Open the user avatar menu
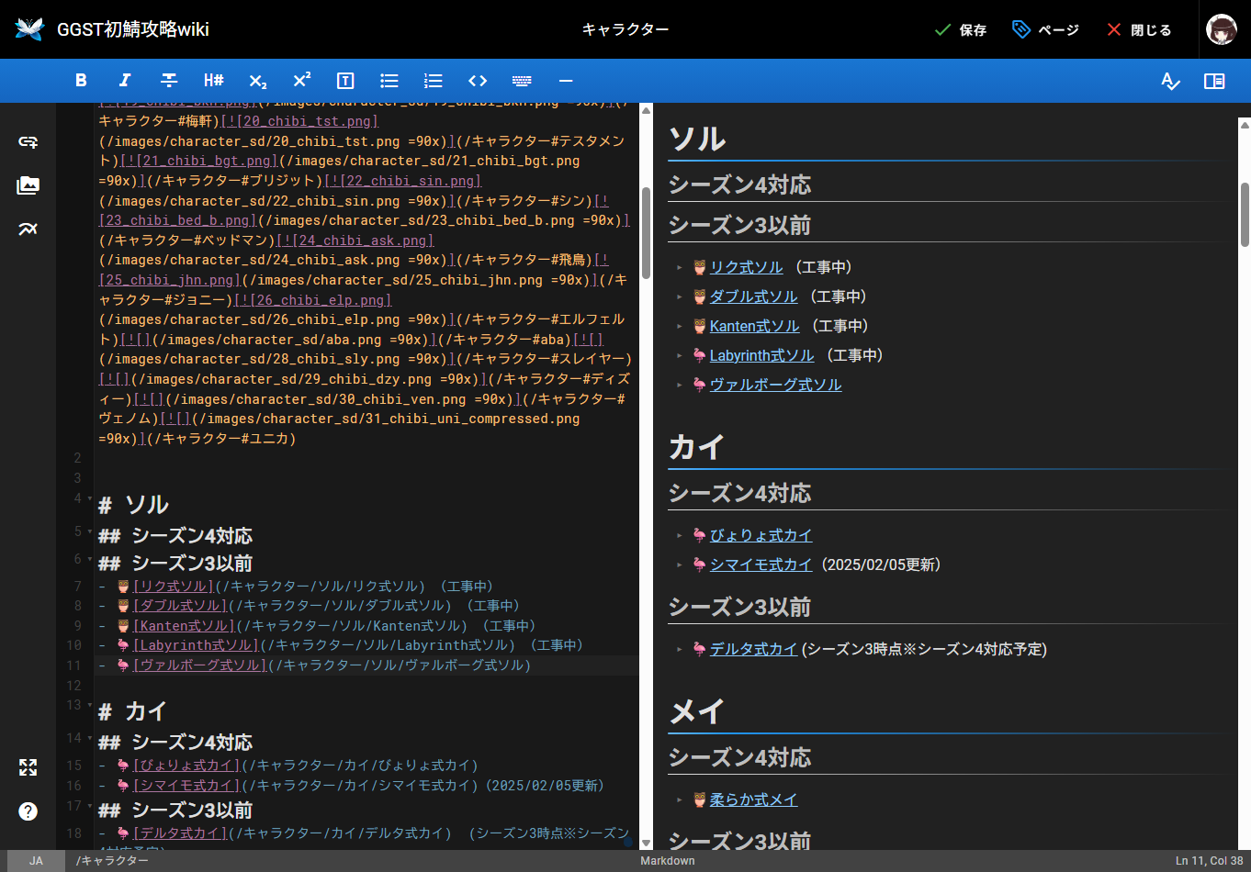This screenshot has width=1251, height=872. (1222, 29)
